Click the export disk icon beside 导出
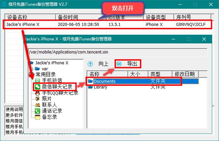 click(x=119, y=64)
